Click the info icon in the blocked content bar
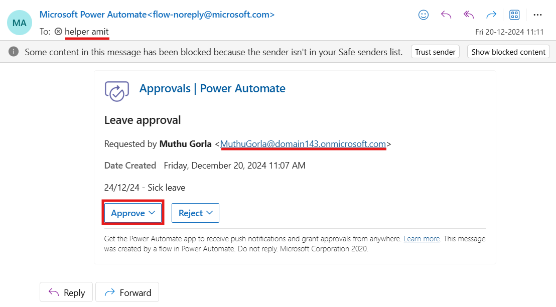This screenshot has width=556, height=307. pos(14,52)
